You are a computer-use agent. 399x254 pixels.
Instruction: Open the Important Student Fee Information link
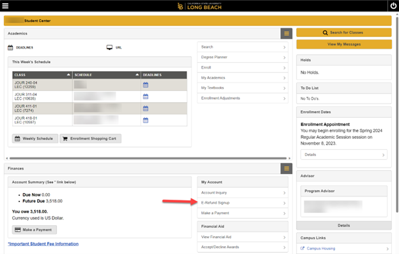43,244
